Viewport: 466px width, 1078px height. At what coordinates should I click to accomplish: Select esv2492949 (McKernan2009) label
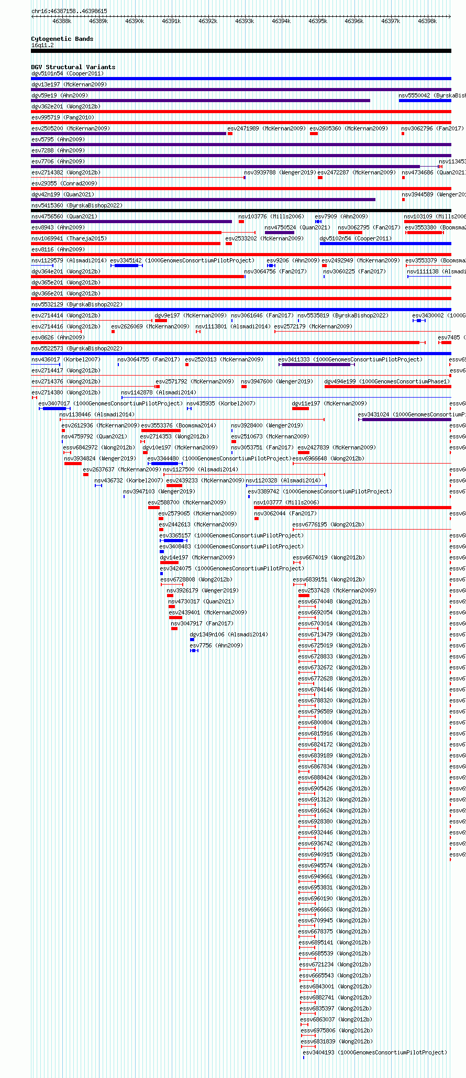pyautogui.click(x=361, y=261)
